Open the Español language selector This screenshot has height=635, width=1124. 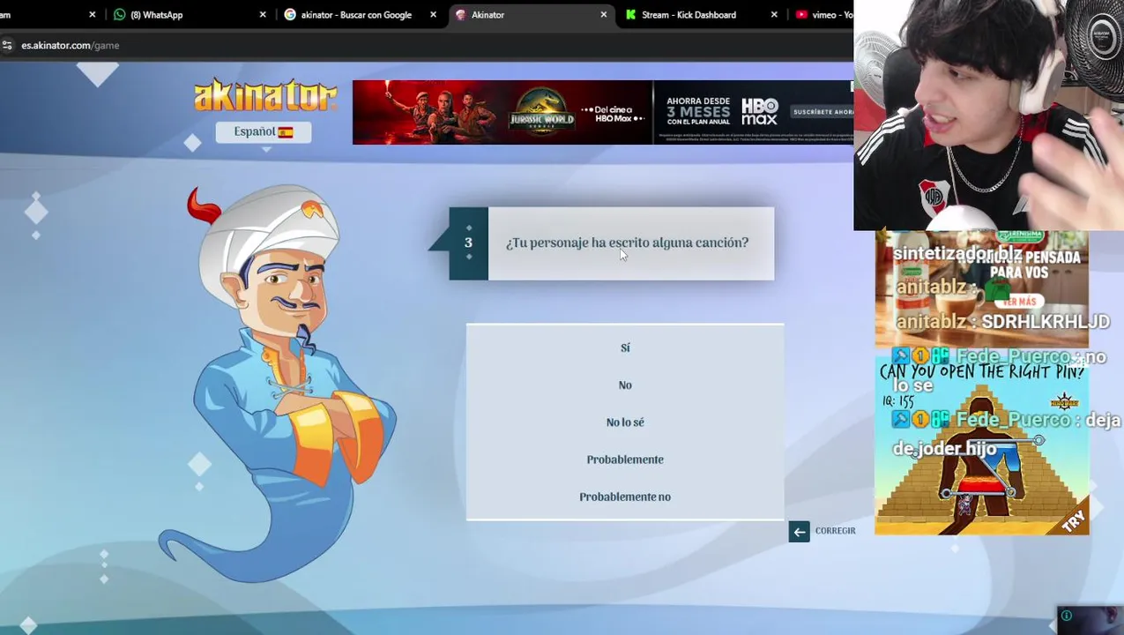click(264, 131)
